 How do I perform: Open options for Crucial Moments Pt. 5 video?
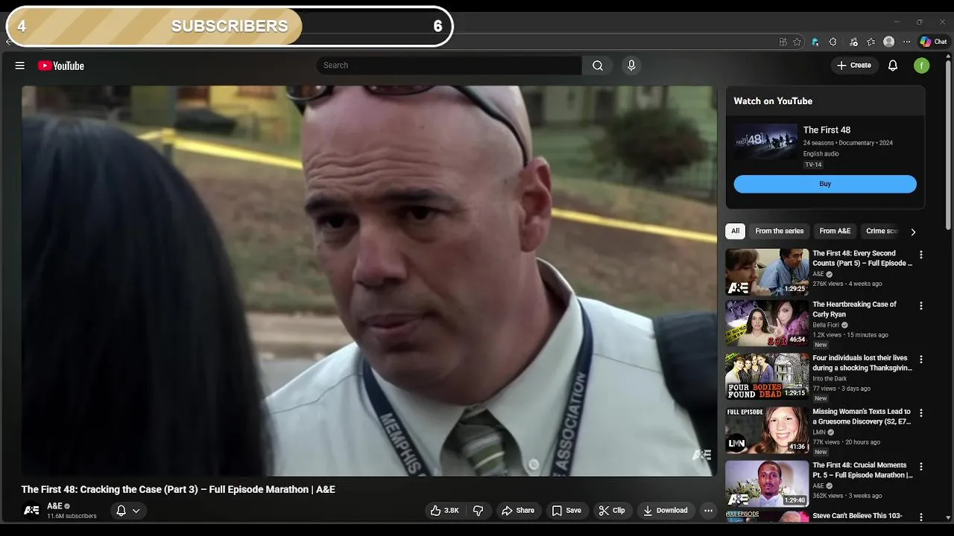click(920, 467)
